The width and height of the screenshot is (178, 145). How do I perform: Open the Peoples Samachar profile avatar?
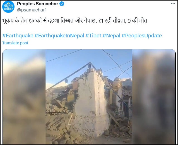[8, 7]
